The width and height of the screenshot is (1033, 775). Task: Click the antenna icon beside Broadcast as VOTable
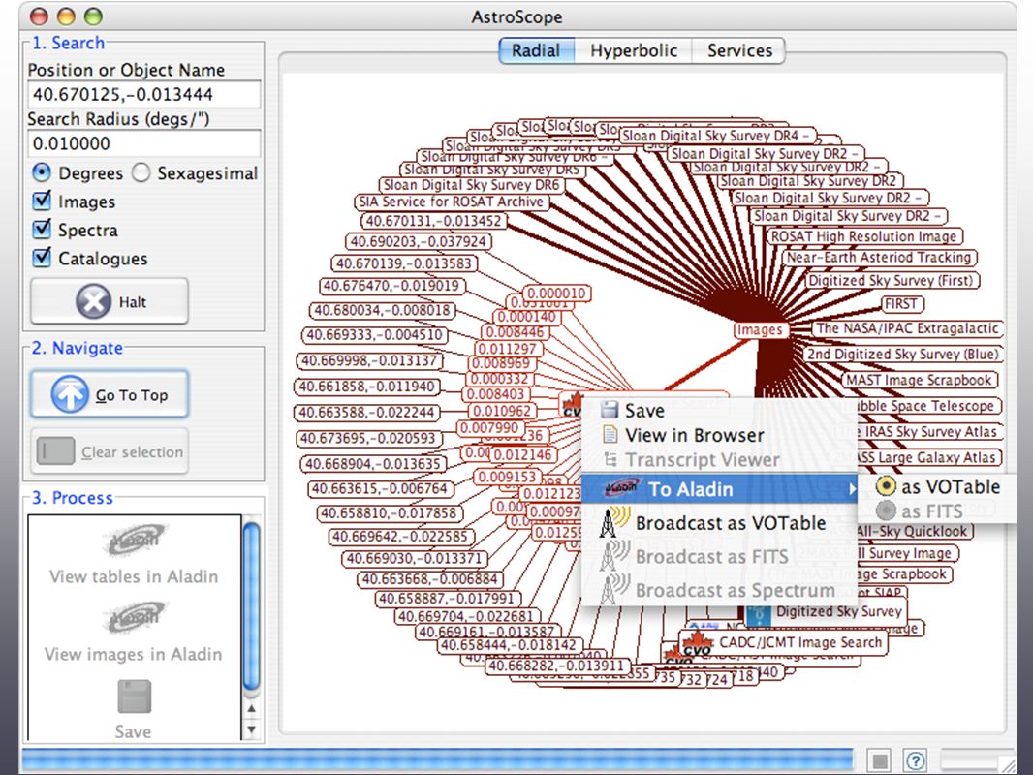pos(613,522)
